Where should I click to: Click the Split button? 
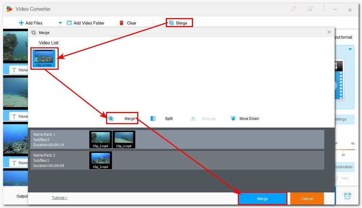click(161, 118)
